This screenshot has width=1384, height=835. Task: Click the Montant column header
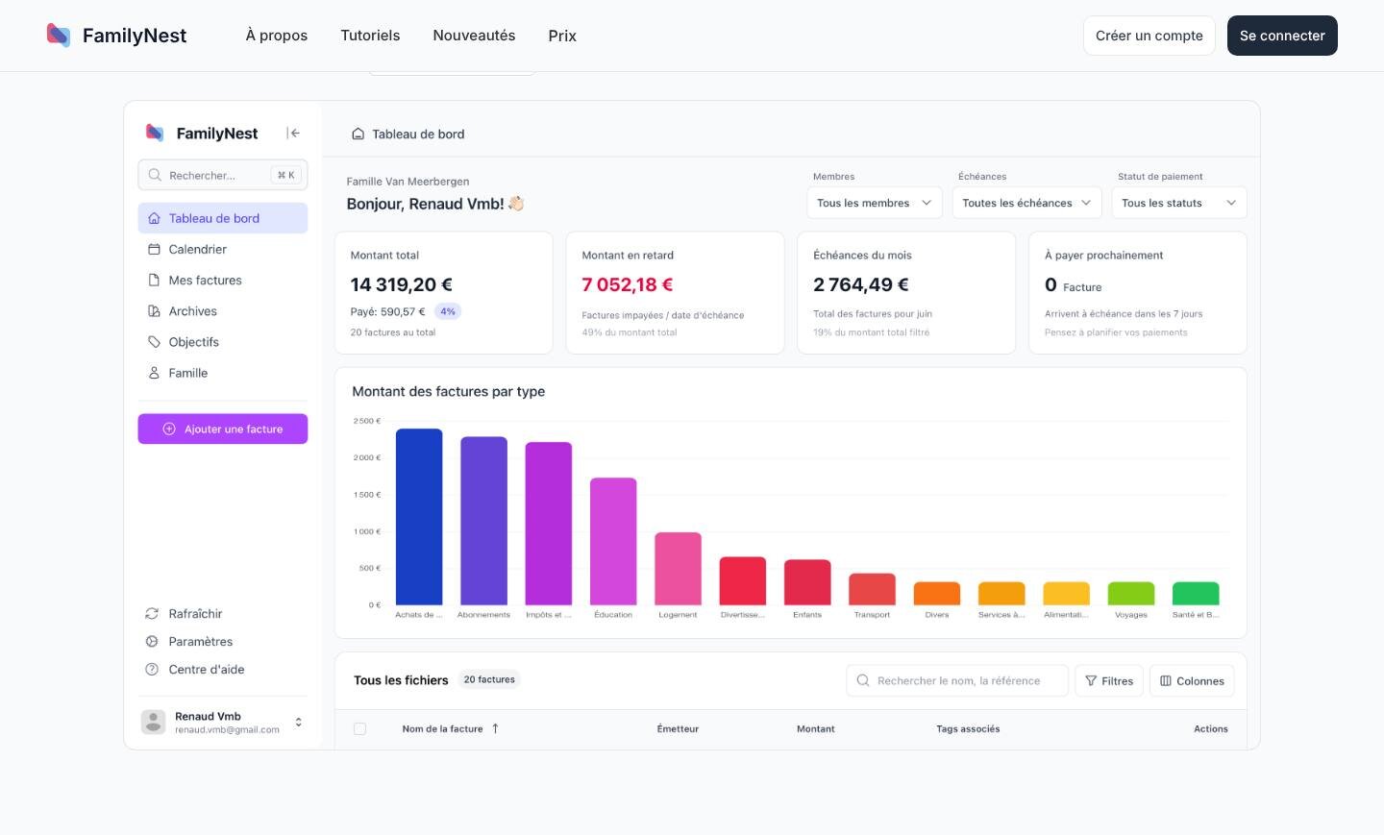tap(816, 728)
